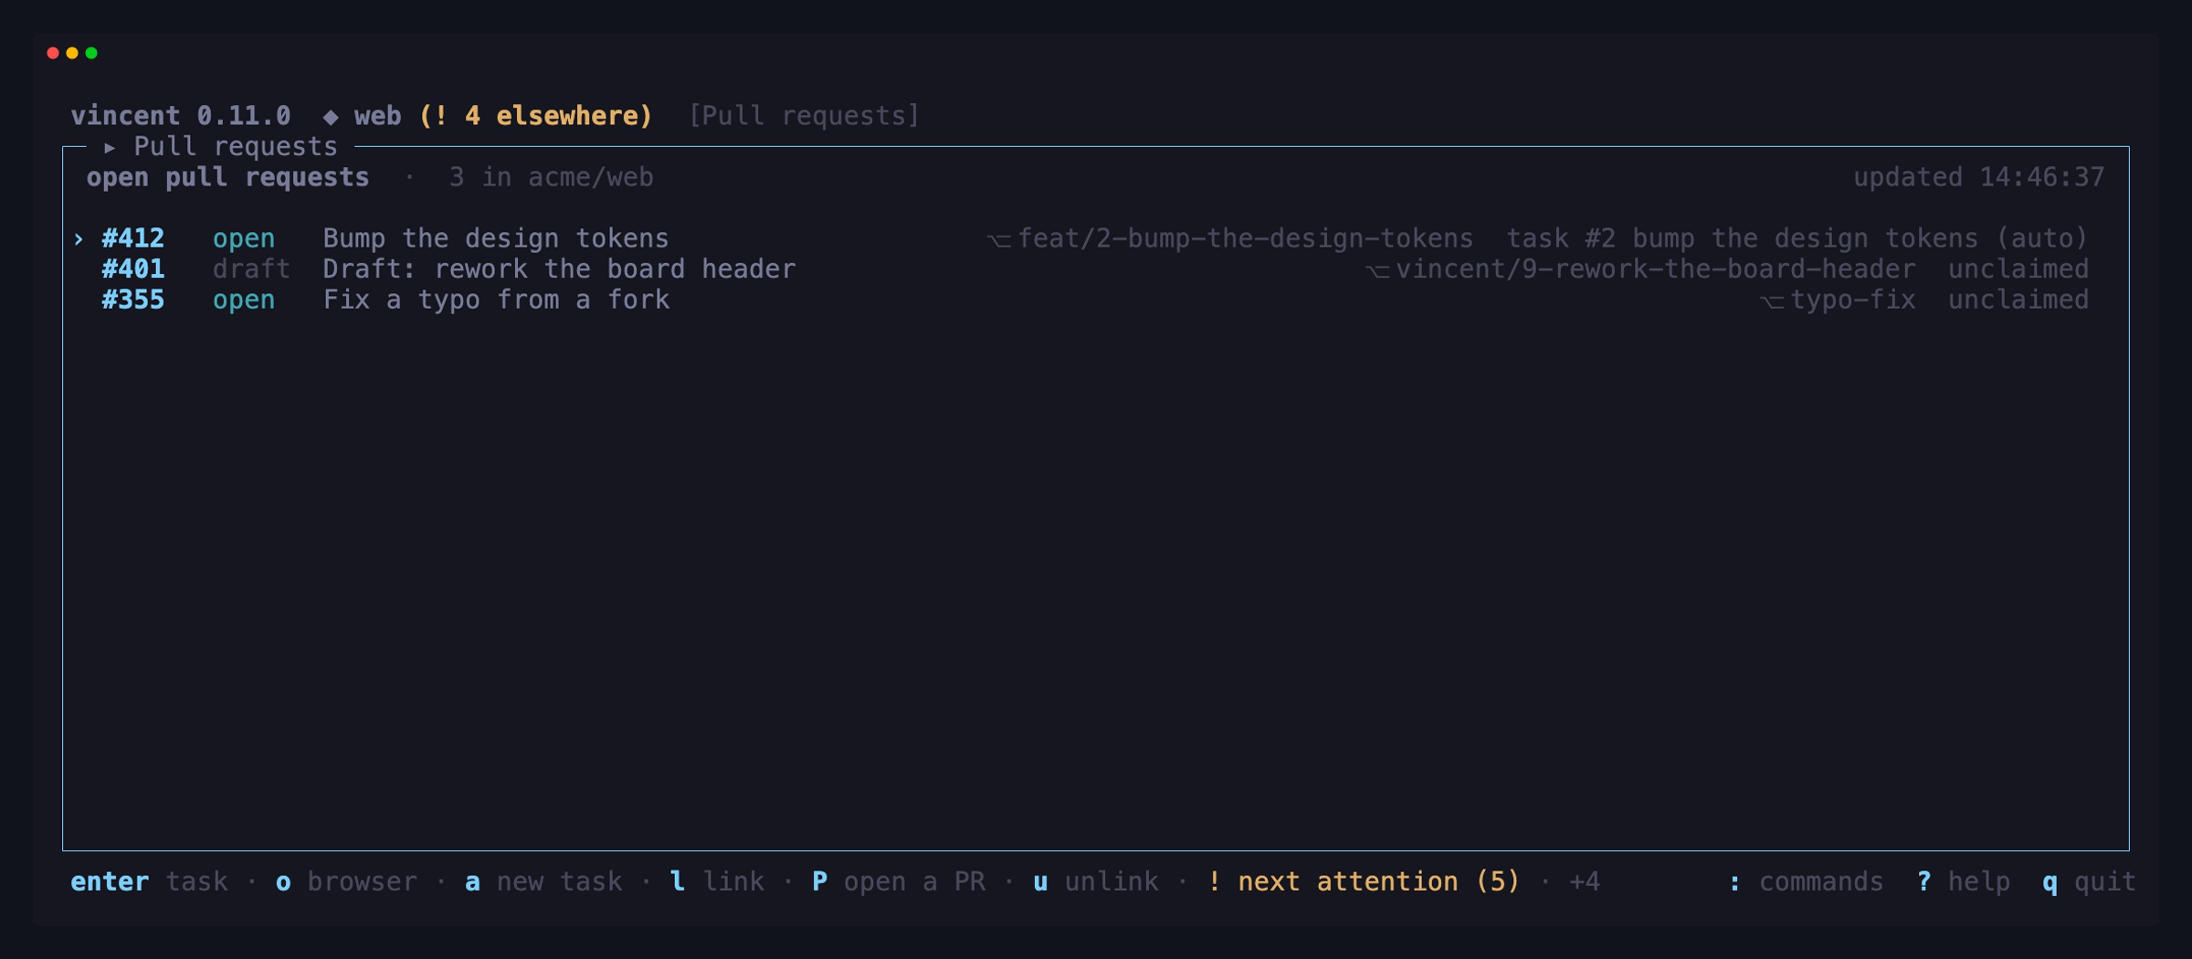Click the unclaimed label on PR #355
Image resolution: width=2192 pixels, height=959 pixels.
pyautogui.click(x=2018, y=300)
